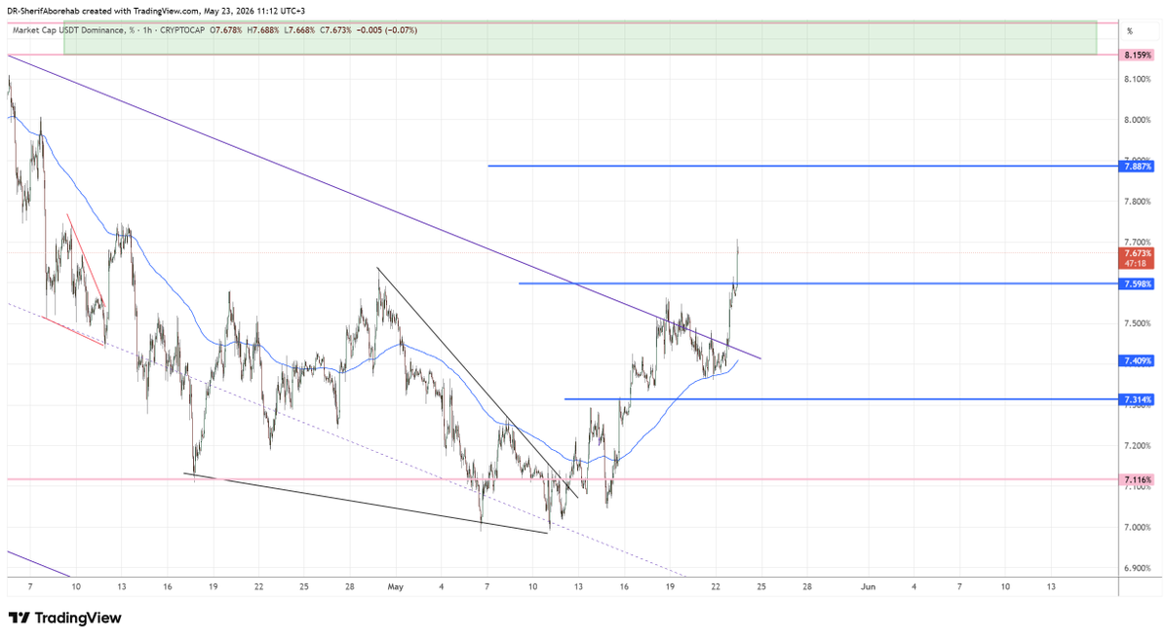Click the CRYPTOCAP exchange label in the legend
This screenshot has width=1169, height=639.
[x=182, y=30]
